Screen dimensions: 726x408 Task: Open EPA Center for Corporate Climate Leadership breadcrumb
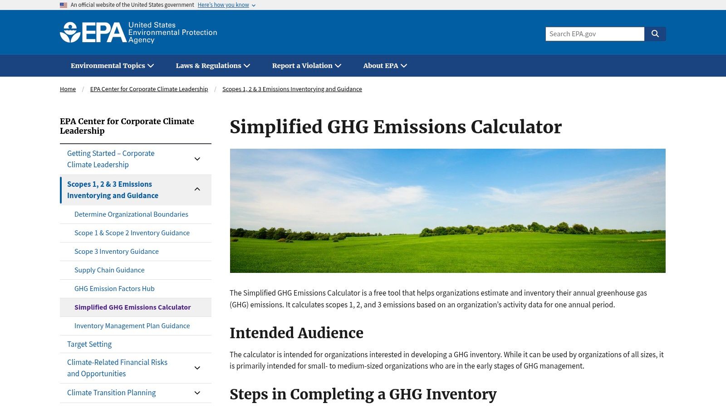point(149,89)
